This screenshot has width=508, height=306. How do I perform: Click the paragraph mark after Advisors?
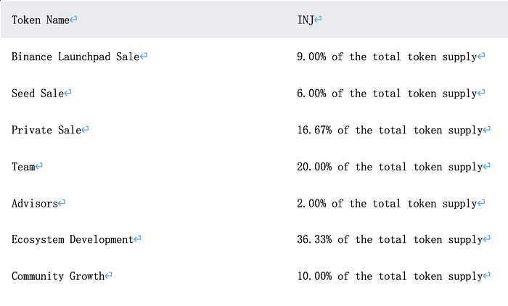click(62, 204)
